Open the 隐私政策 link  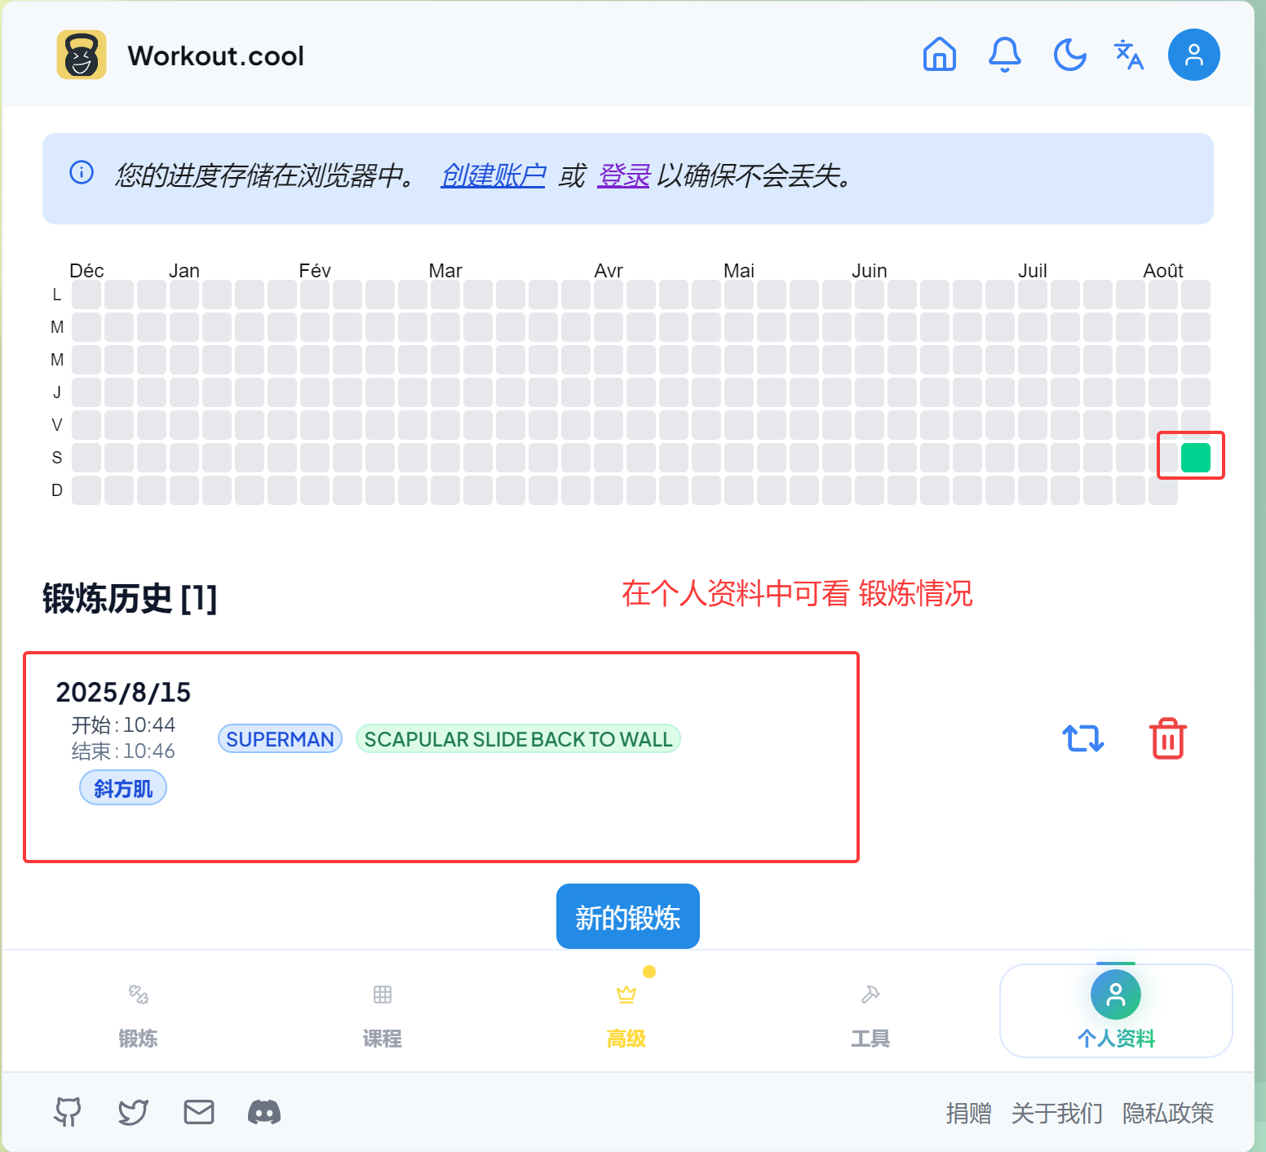pyautogui.click(x=1168, y=1113)
